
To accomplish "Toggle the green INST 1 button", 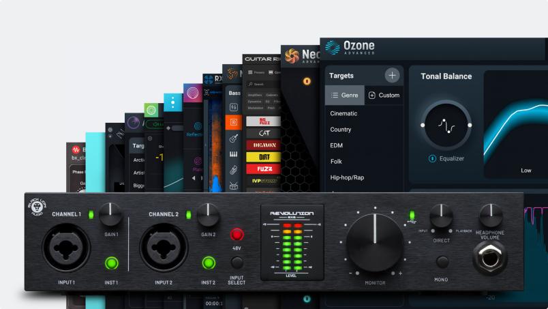I will click(x=111, y=263).
